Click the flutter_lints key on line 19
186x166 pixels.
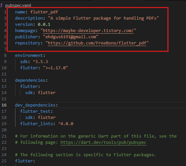tap(36, 124)
